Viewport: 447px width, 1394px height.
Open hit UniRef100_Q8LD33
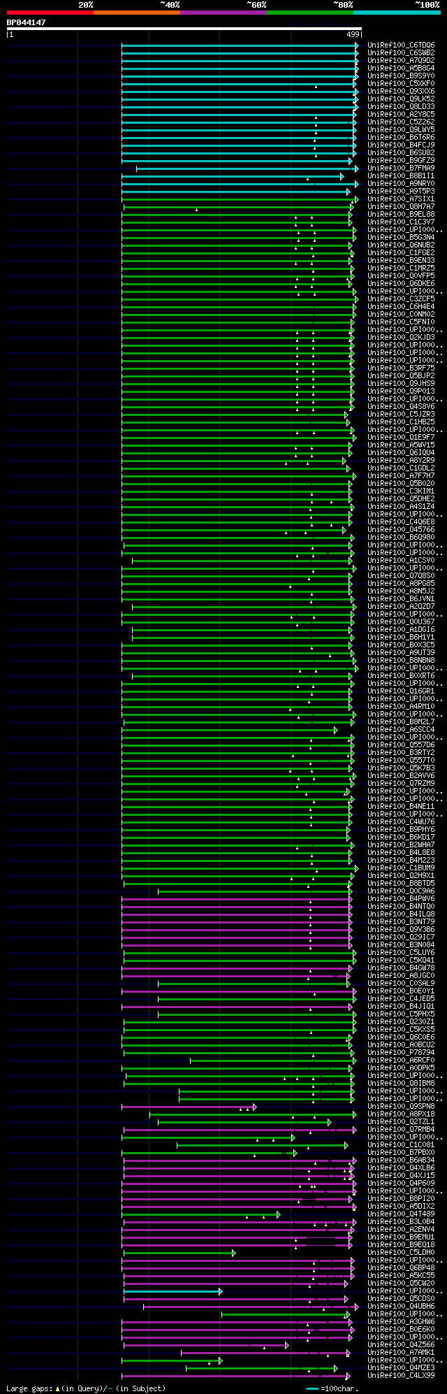(401, 106)
